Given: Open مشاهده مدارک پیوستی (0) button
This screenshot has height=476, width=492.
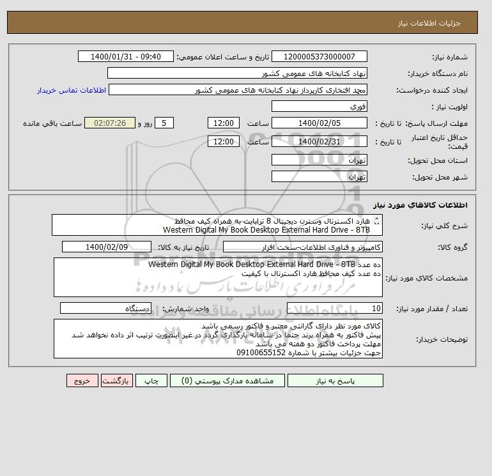Looking at the screenshot, I should 227,381.
